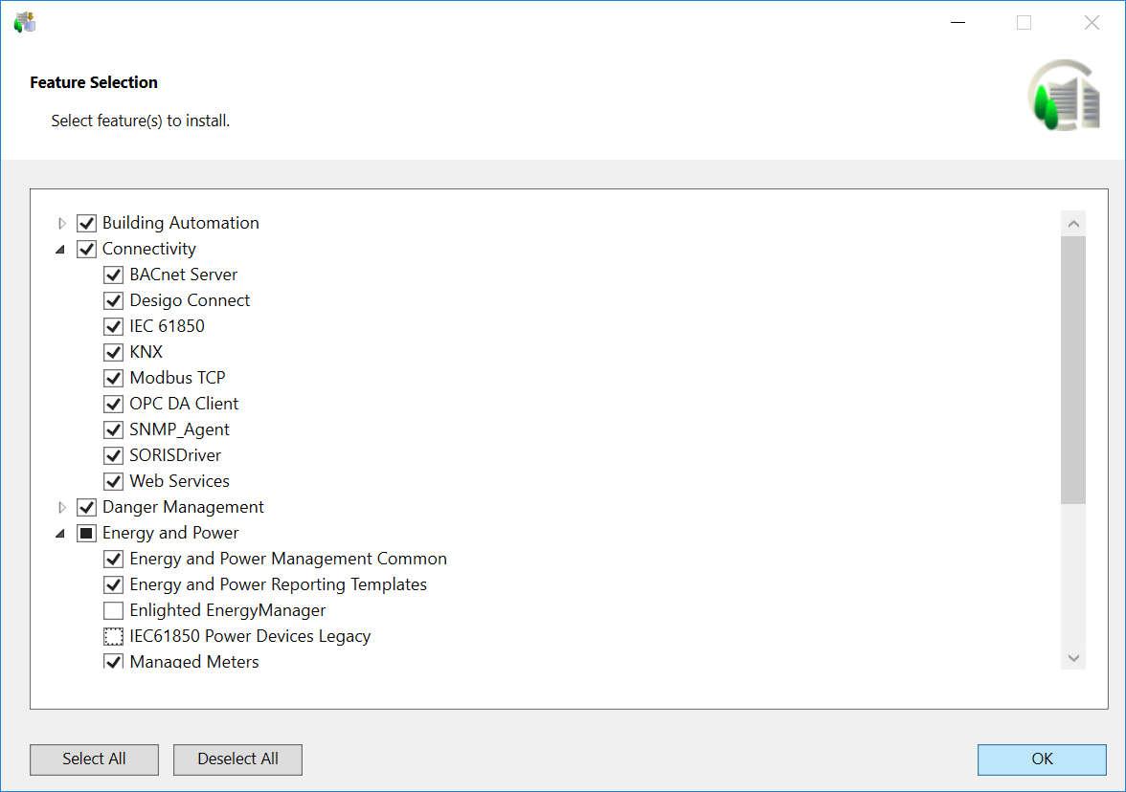Expand the Building Automation node

click(62, 223)
